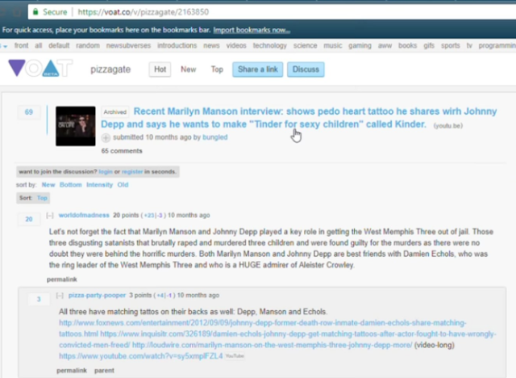Open the 65 comments link
The image size is (516, 378).
122,151
